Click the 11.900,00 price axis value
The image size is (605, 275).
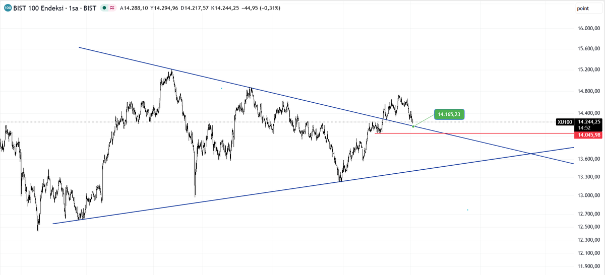tap(588, 267)
